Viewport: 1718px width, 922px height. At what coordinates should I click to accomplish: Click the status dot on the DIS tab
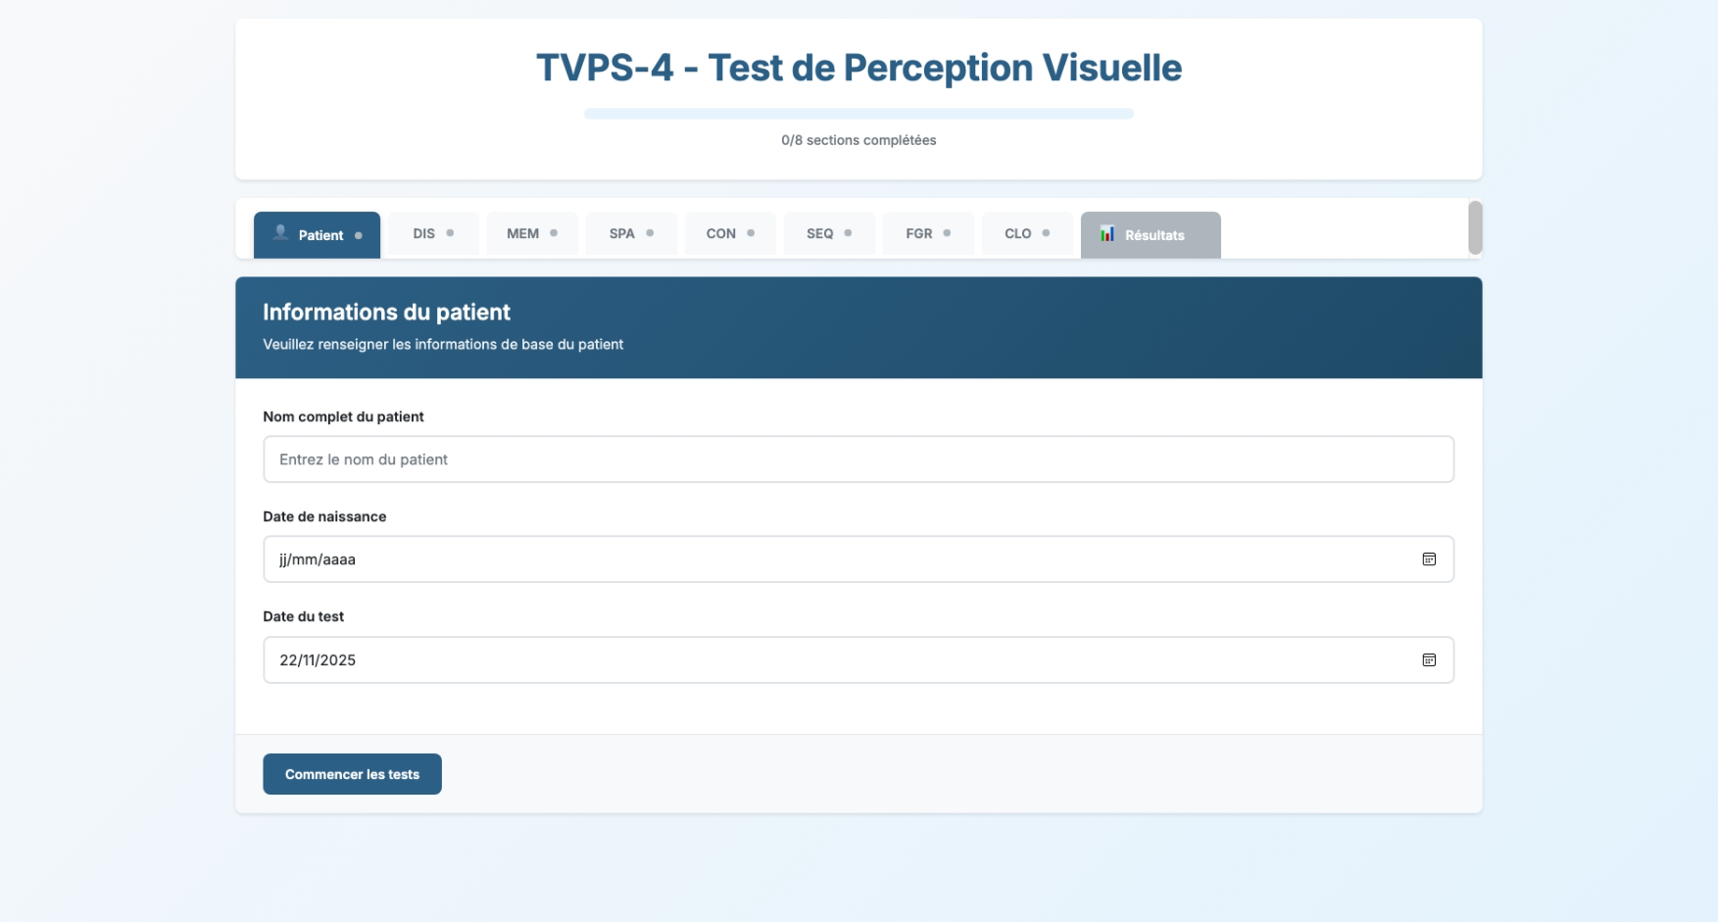450,233
